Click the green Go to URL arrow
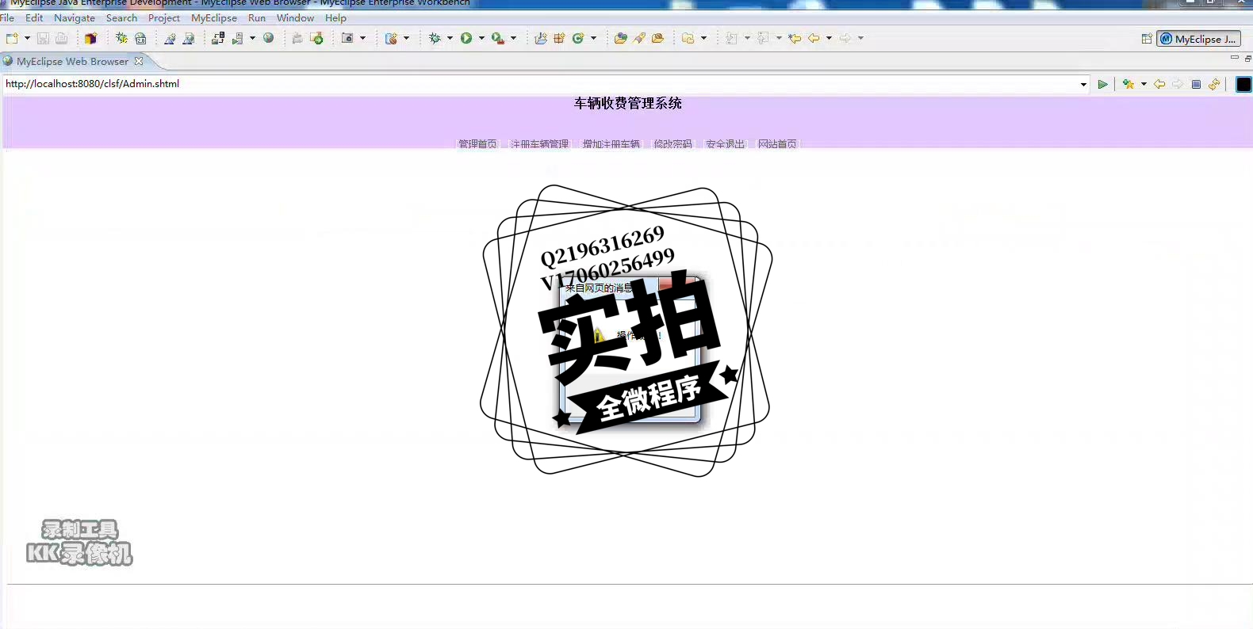1253x629 pixels. coord(1102,84)
